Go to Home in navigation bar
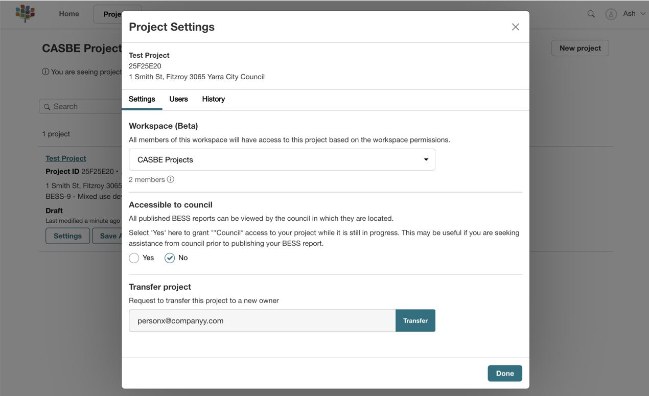This screenshot has height=396, width=649. coord(69,14)
